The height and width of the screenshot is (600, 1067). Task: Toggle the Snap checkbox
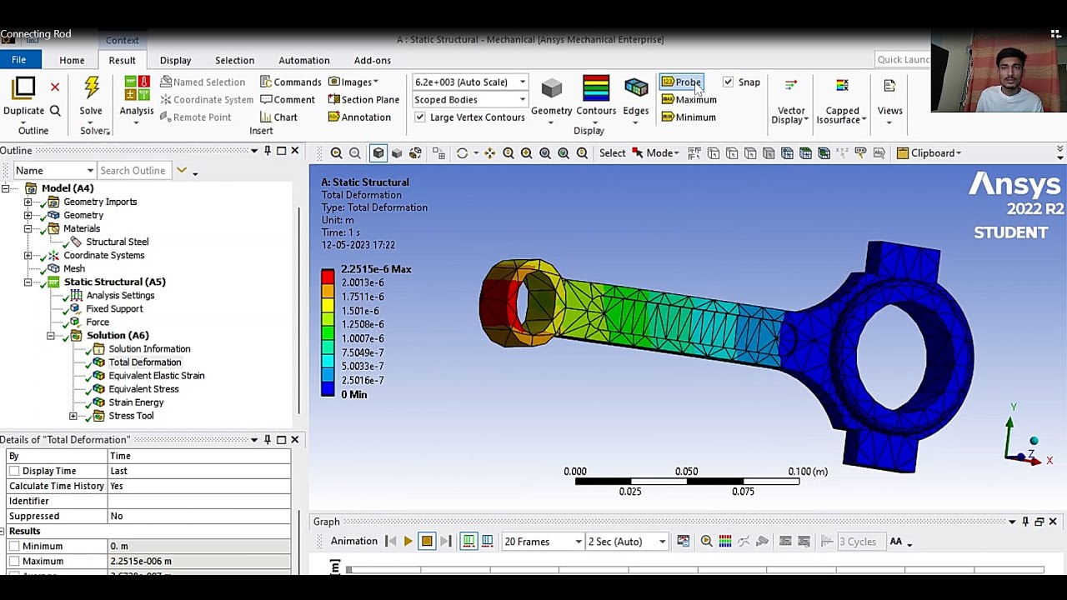tap(728, 82)
